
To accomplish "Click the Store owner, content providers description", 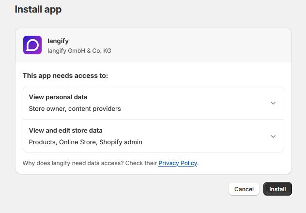I will (x=75, y=108).
